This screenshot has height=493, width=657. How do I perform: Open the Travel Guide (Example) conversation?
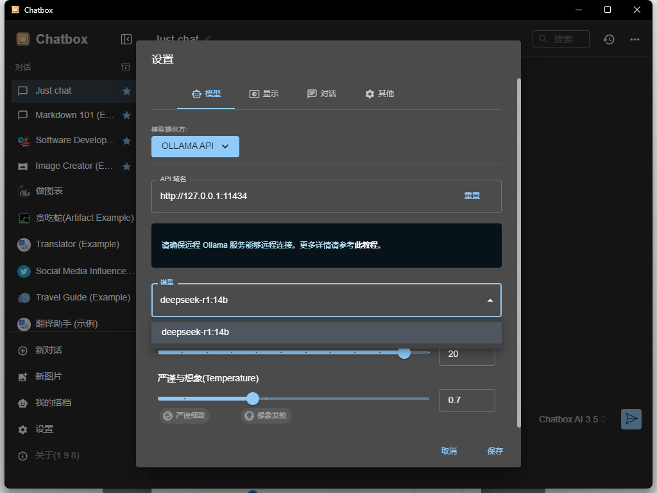[x=74, y=298]
